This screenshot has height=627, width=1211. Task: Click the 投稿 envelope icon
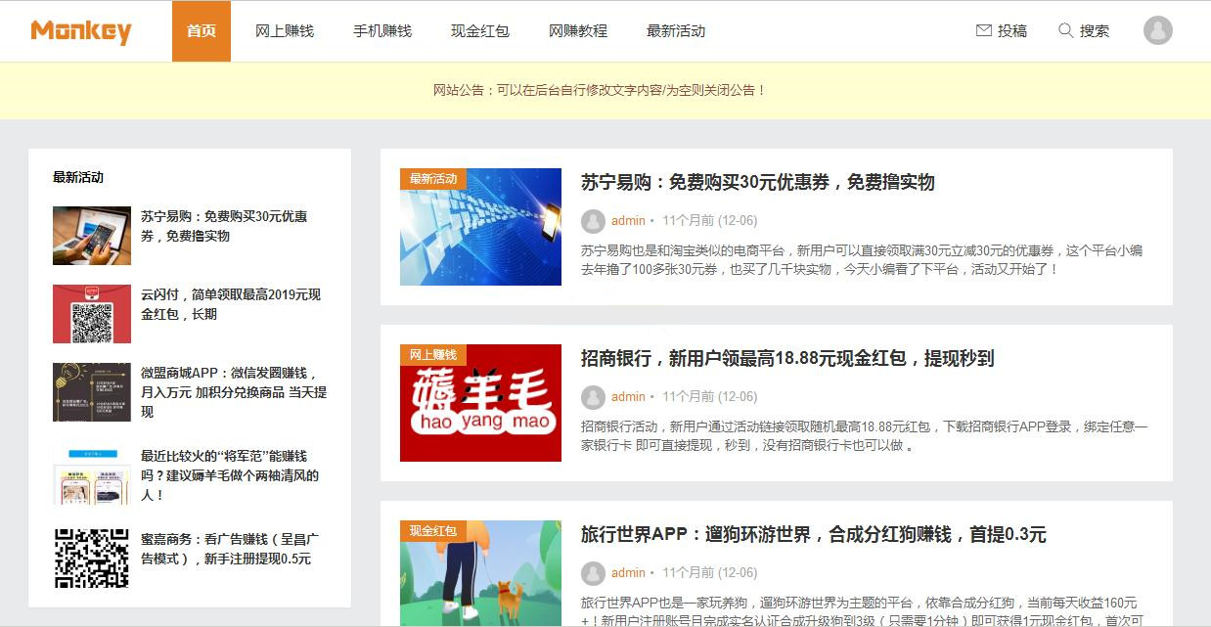pyautogui.click(x=984, y=30)
